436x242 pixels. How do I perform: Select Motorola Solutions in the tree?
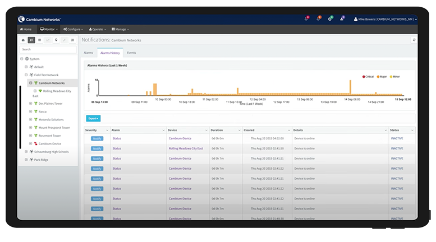click(x=51, y=120)
